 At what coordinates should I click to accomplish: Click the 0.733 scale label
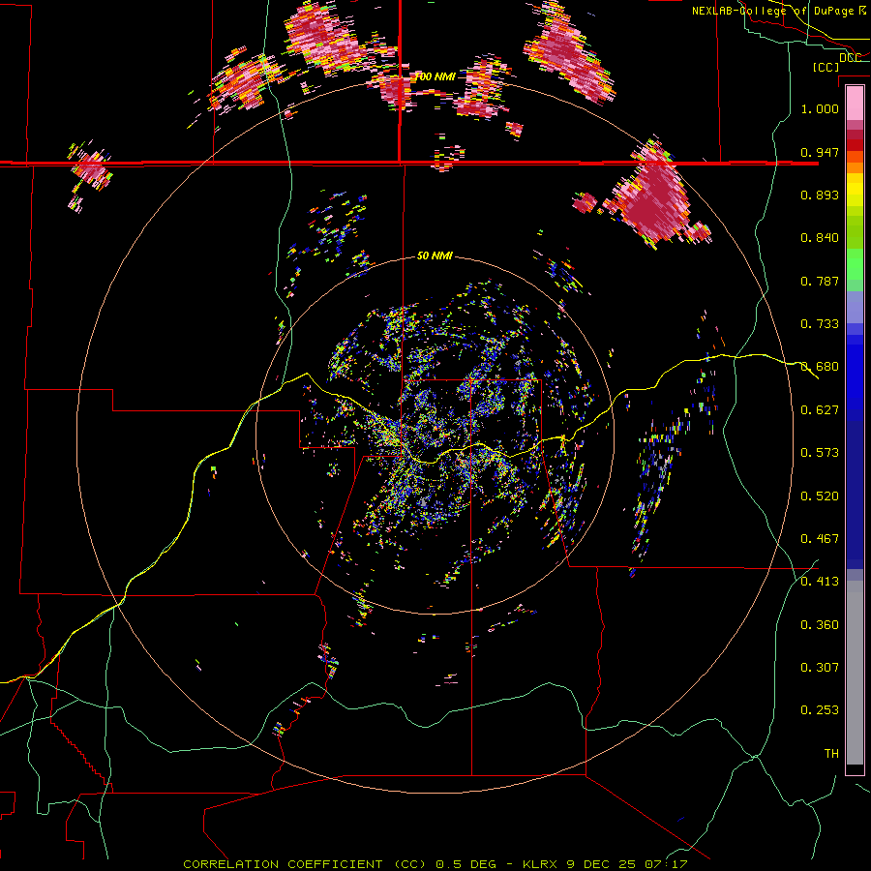820,324
